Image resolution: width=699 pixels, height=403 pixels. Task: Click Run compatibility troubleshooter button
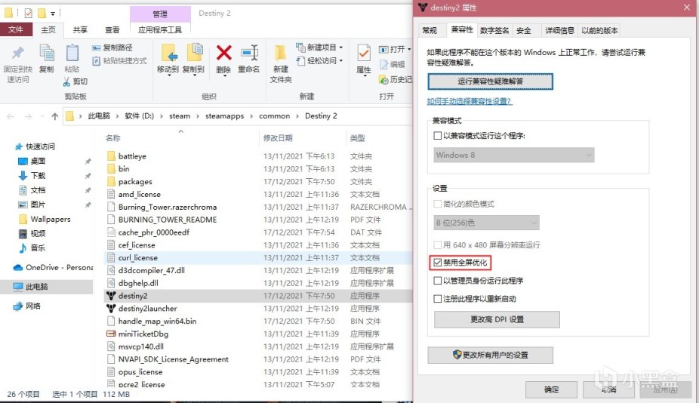490,82
